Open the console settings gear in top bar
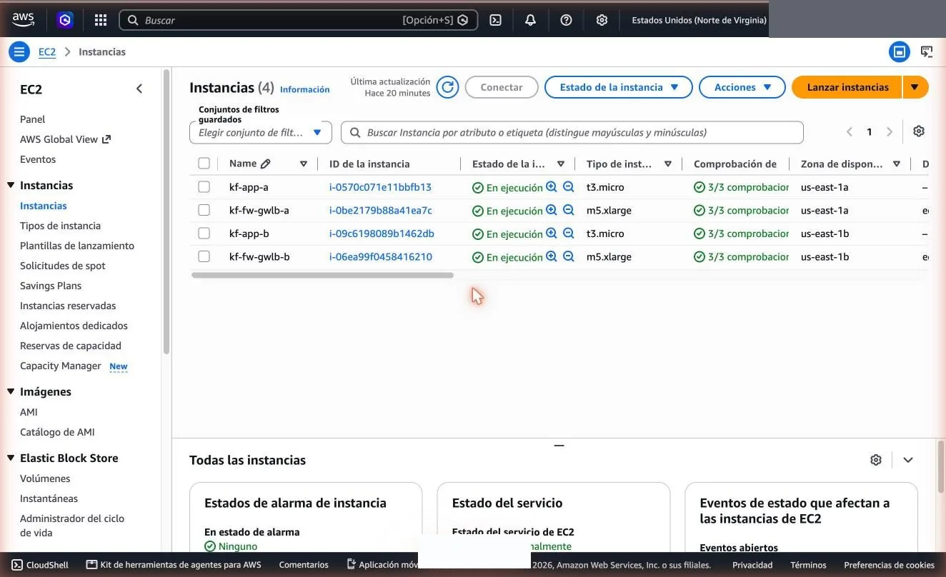Viewport: 946px width, 577px height. [602, 20]
